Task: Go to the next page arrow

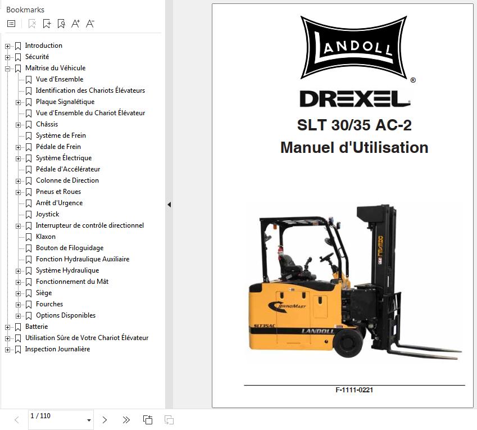Action: pyautogui.click(x=105, y=420)
